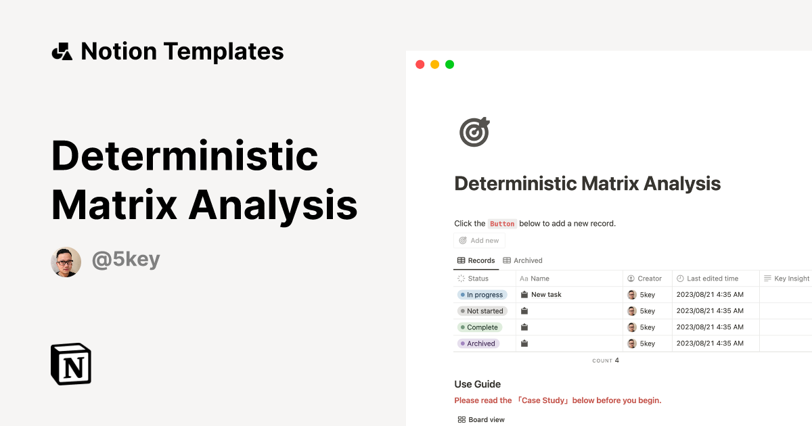The image size is (812, 426).
Task: Click the lines icon beside Key Insight header
Action: pyautogui.click(x=765, y=278)
